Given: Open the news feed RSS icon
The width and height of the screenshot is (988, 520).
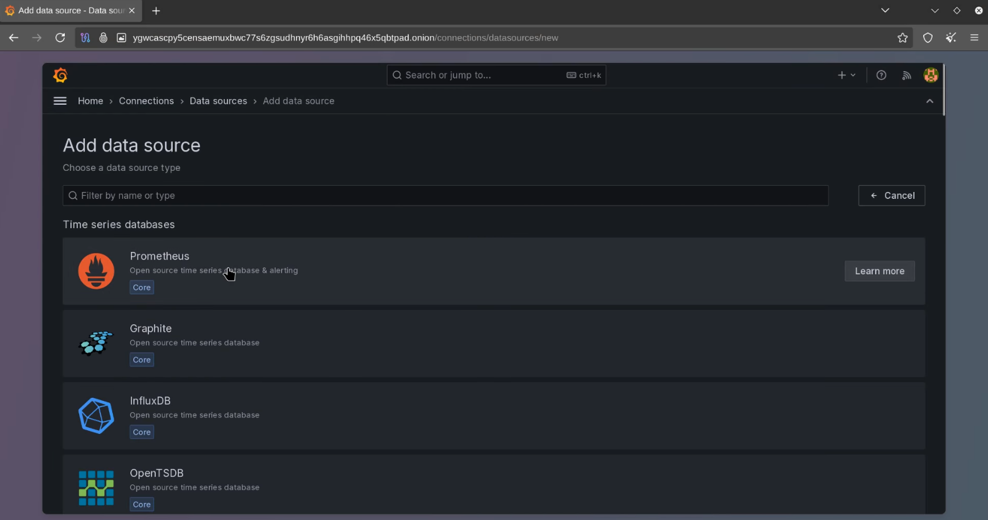Looking at the screenshot, I should pos(906,75).
